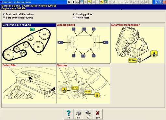Exit the screen with the Esc red X

click(98, 114)
